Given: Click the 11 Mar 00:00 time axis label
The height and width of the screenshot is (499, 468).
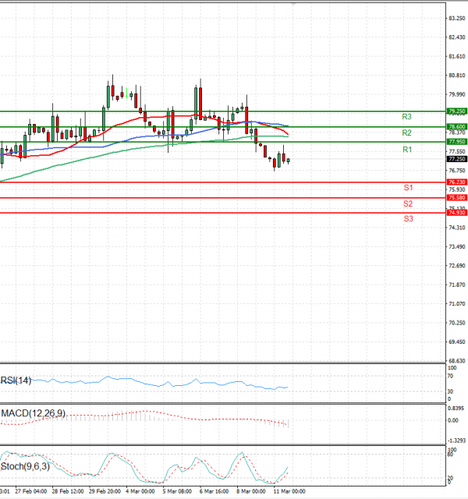Looking at the screenshot, I should [289, 492].
